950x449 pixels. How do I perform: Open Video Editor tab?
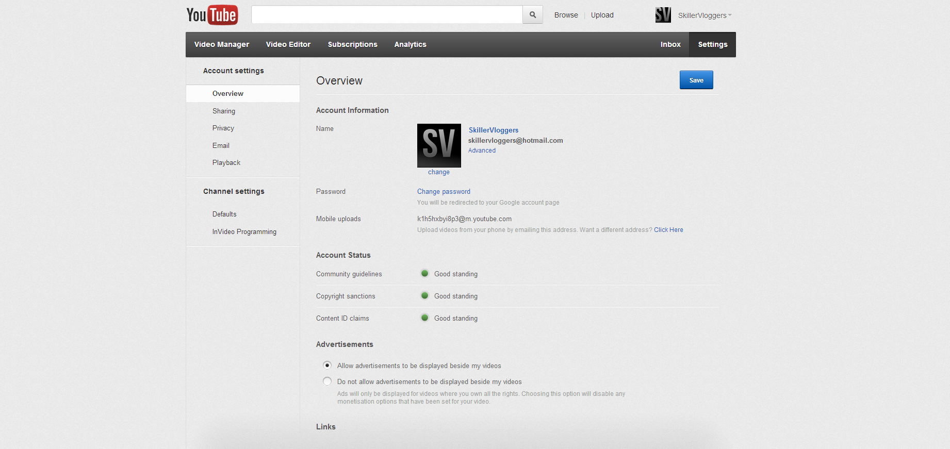pyautogui.click(x=288, y=44)
